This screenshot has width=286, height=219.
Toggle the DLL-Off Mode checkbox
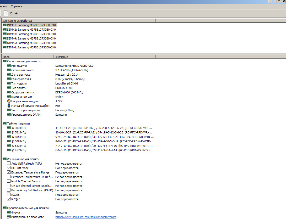pyautogui.click(x=9, y=168)
